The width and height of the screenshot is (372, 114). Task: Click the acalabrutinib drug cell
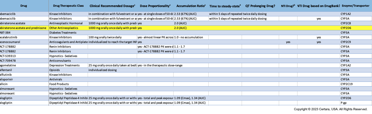point(24,37)
